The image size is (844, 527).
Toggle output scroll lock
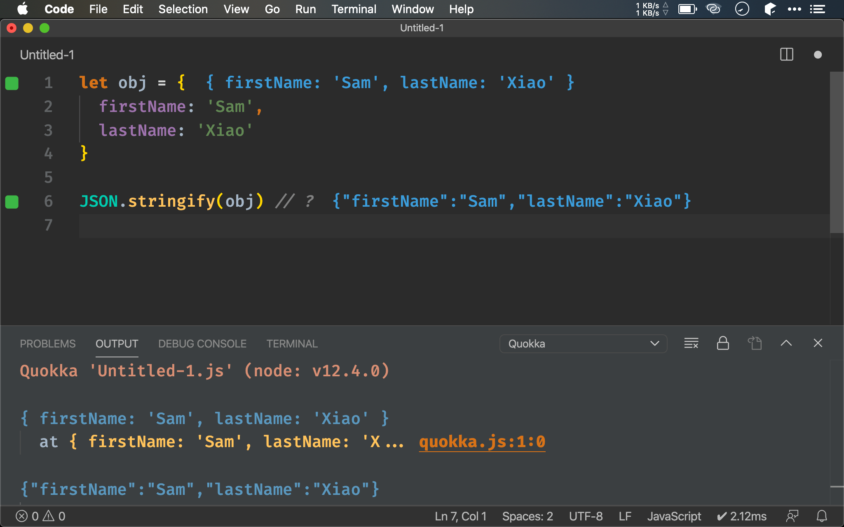click(x=723, y=343)
